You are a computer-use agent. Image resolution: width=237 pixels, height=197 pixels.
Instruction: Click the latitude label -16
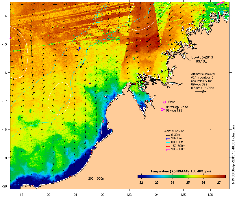4,73
